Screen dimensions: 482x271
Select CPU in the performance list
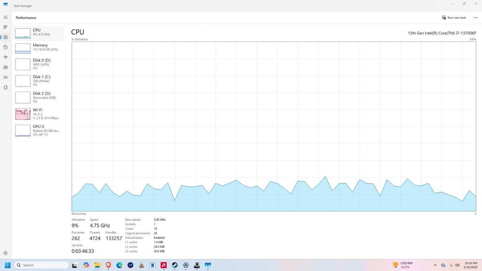point(39,33)
